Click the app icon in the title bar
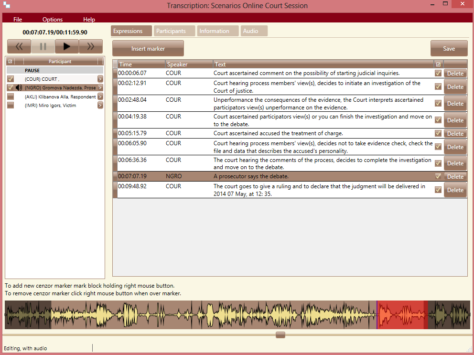474x355 pixels. pyautogui.click(x=6, y=5)
